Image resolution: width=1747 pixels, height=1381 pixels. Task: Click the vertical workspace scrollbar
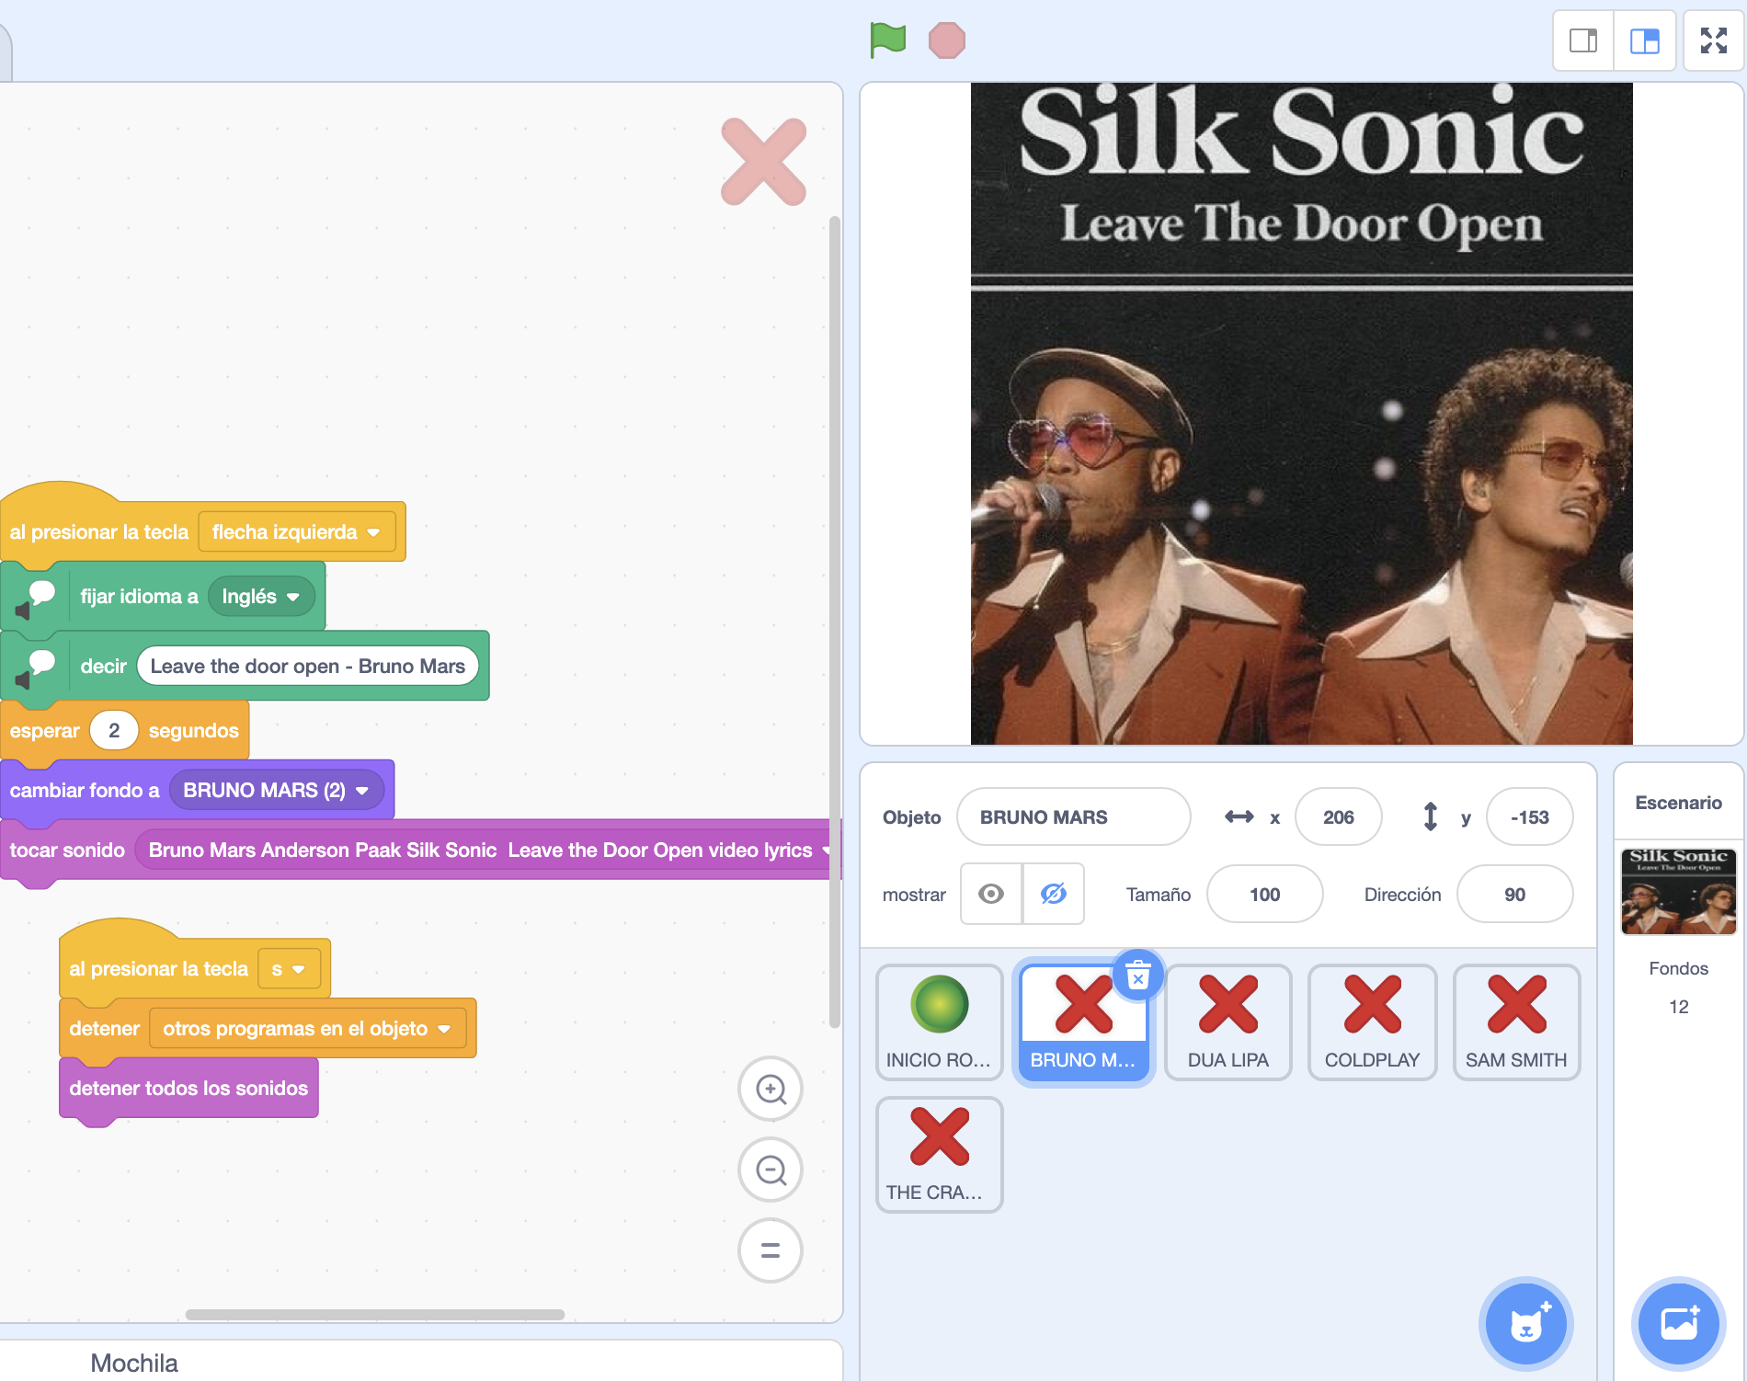tap(835, 622)
